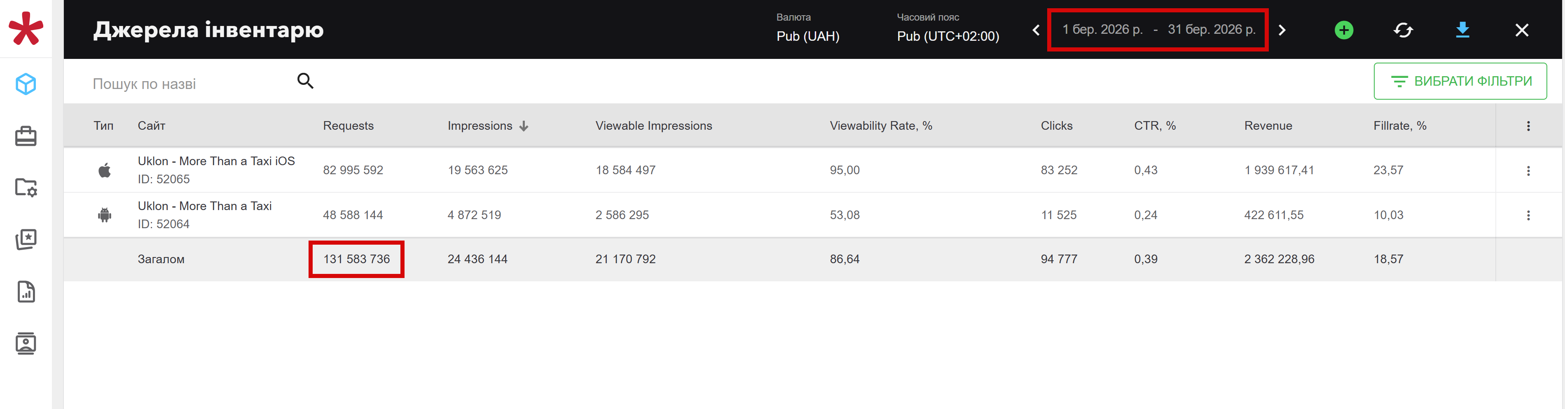Open the starred collection sidebar icon
Screen dimensions: 1565x409
click(x=26, y=239)
